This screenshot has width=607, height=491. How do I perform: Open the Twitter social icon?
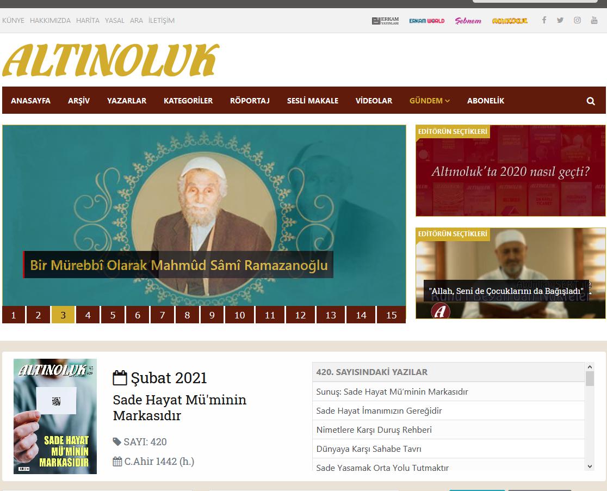tap(560, 20)
